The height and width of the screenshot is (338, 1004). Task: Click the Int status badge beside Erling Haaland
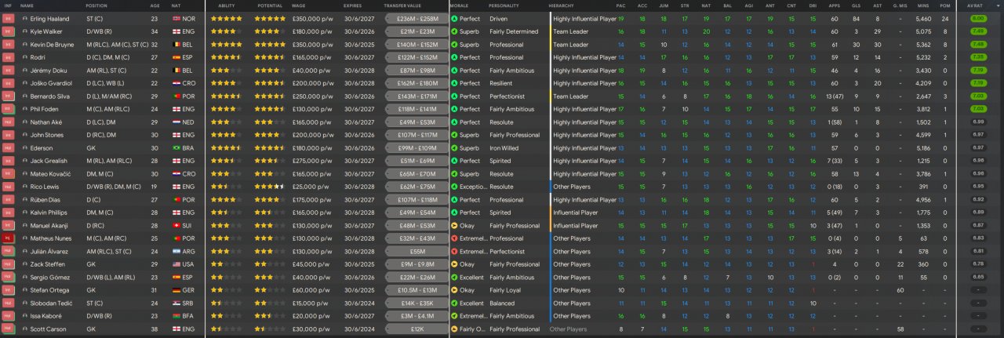[x=8, y=18]
